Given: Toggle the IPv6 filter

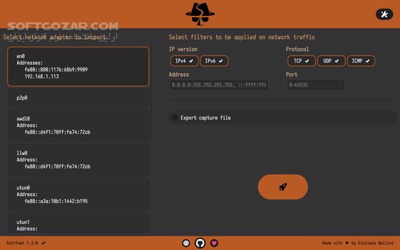Looking at the screenshot, I should 214,61.
